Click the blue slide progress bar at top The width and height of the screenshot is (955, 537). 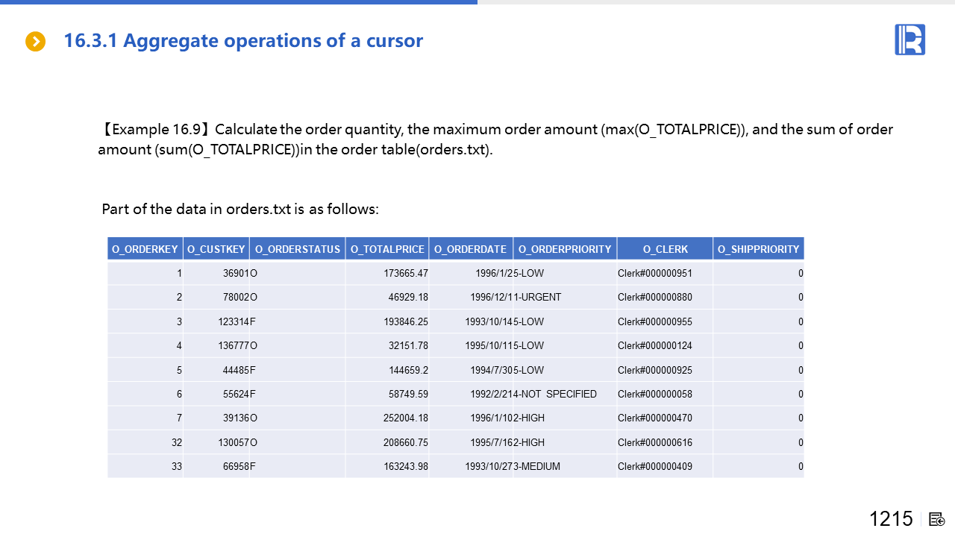239,2
